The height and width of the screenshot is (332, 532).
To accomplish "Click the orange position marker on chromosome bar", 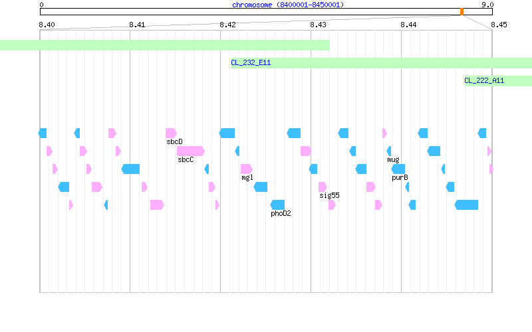I will [x=462, y=12].
